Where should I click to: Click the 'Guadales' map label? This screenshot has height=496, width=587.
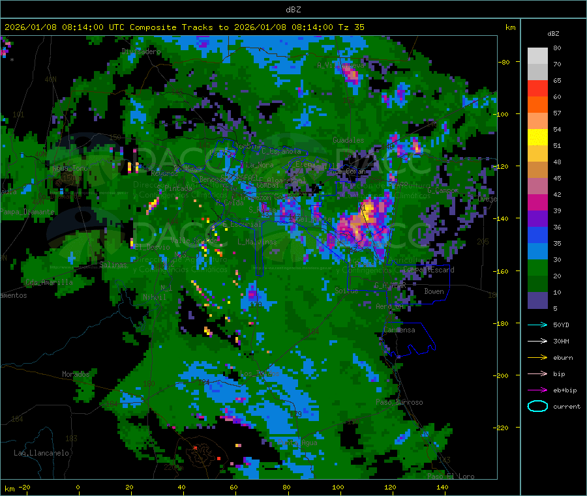(x=348, y=140)
